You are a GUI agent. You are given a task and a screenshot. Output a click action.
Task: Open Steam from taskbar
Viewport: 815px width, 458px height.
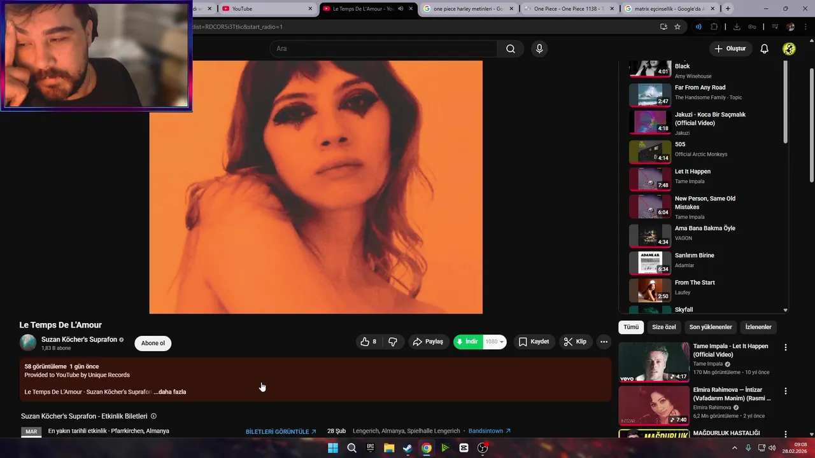407,448
